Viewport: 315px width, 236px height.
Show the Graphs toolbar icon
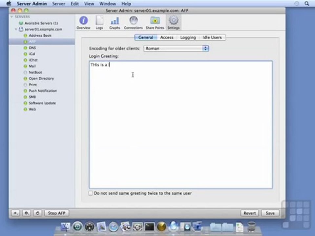115,23
